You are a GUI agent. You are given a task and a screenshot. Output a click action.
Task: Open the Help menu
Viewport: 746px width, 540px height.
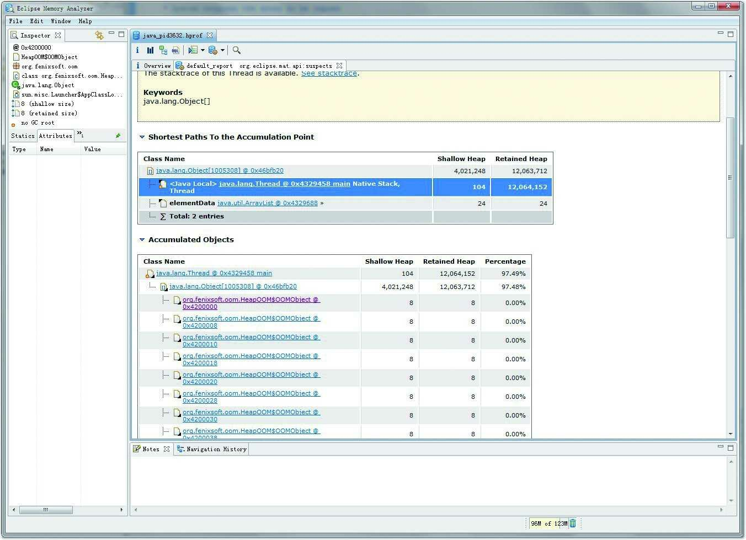85,21
